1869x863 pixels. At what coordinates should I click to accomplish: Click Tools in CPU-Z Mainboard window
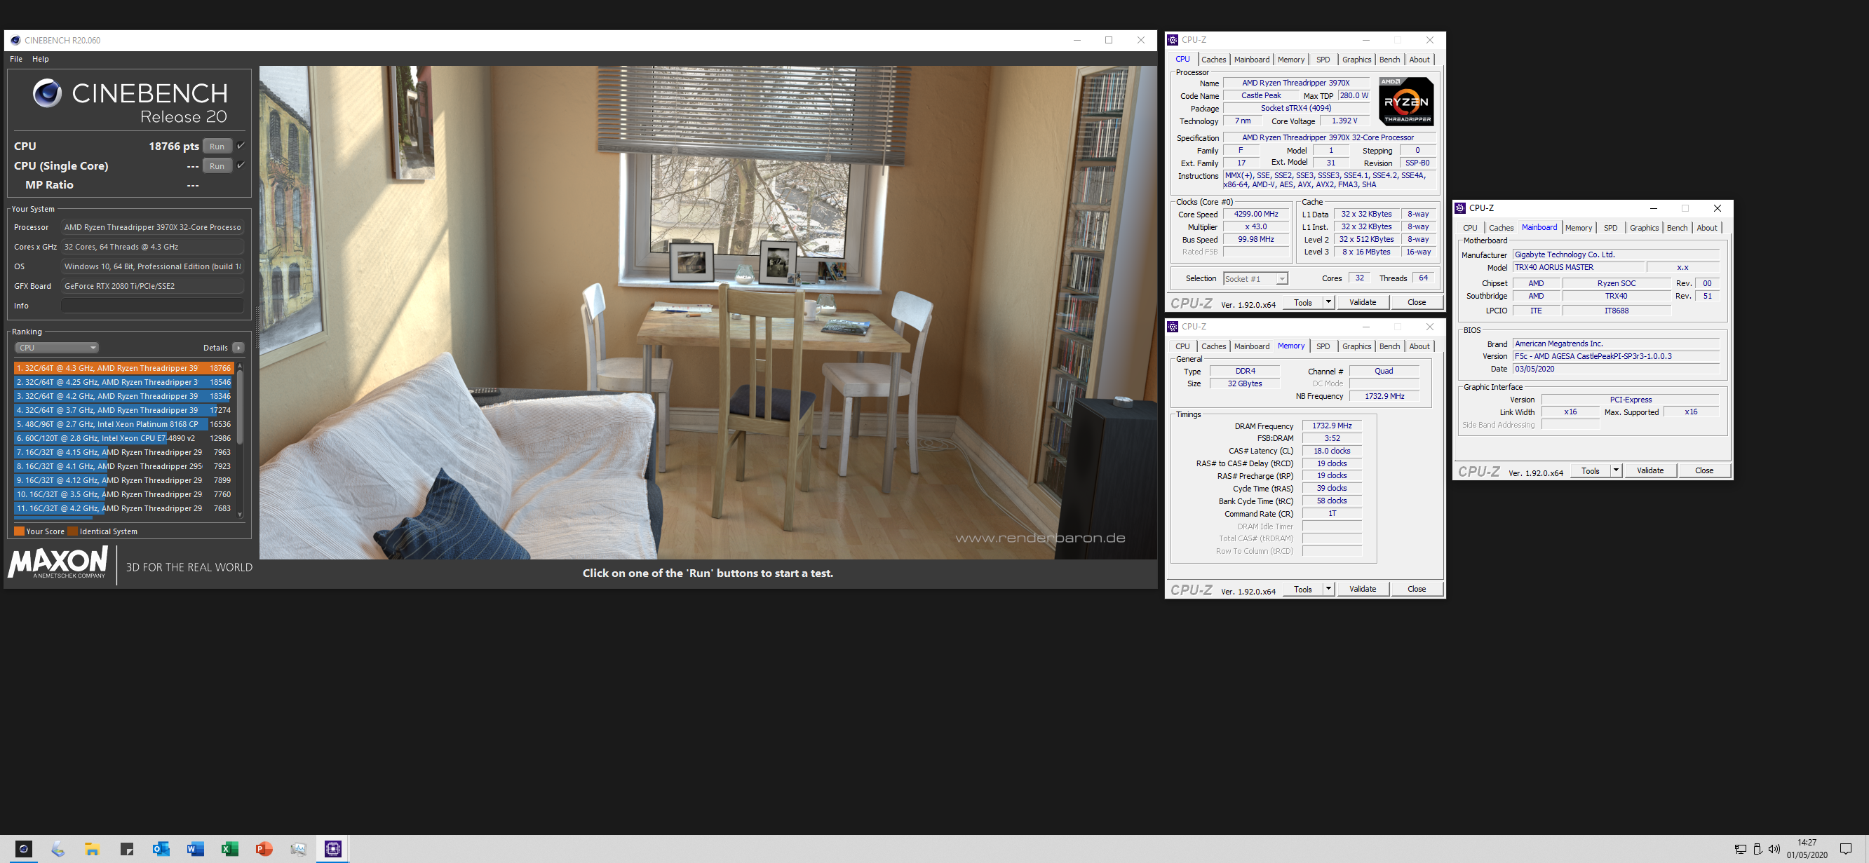1591,470
